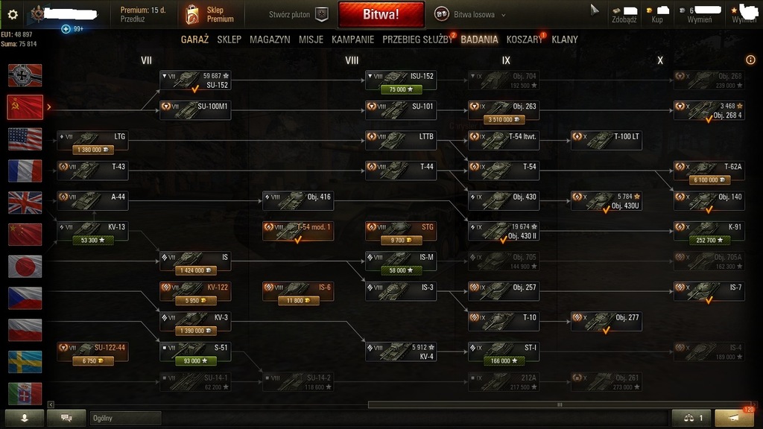Click the Stwórz pluton button

tap(298, 15)
